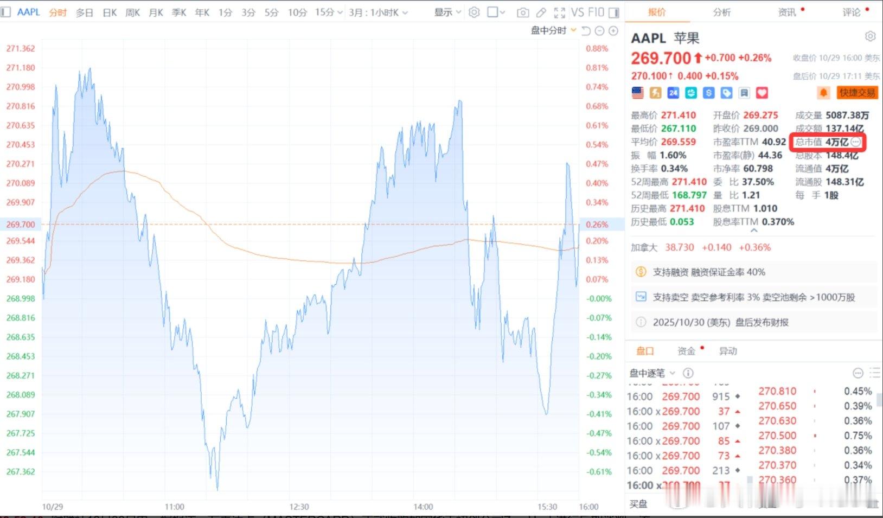
Task: Toggle the left sidebar panel icon
Action: [x=6, y=12]
